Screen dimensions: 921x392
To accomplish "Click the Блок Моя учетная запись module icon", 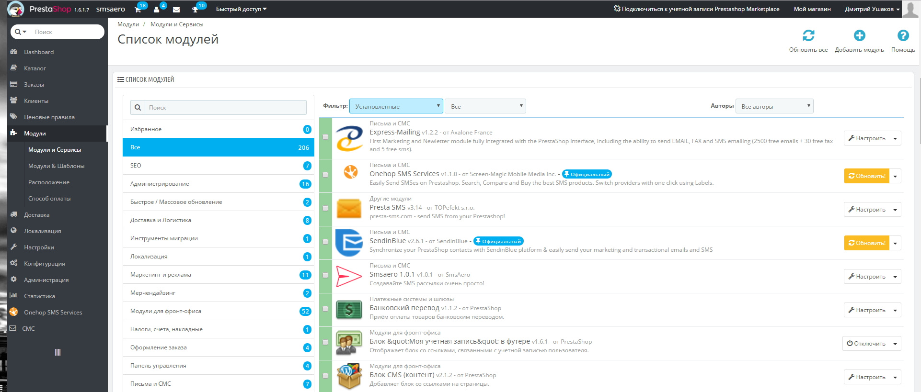I will (x=349, y=343).
